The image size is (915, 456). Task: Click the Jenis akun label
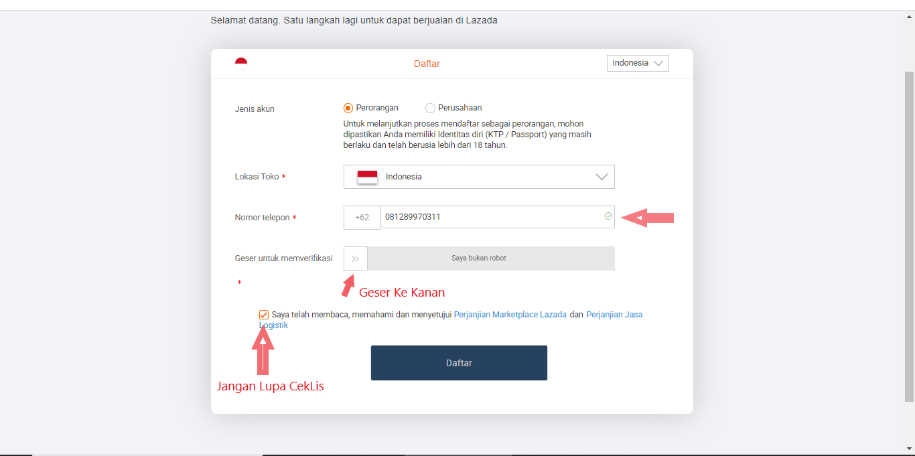click(255, 109)
